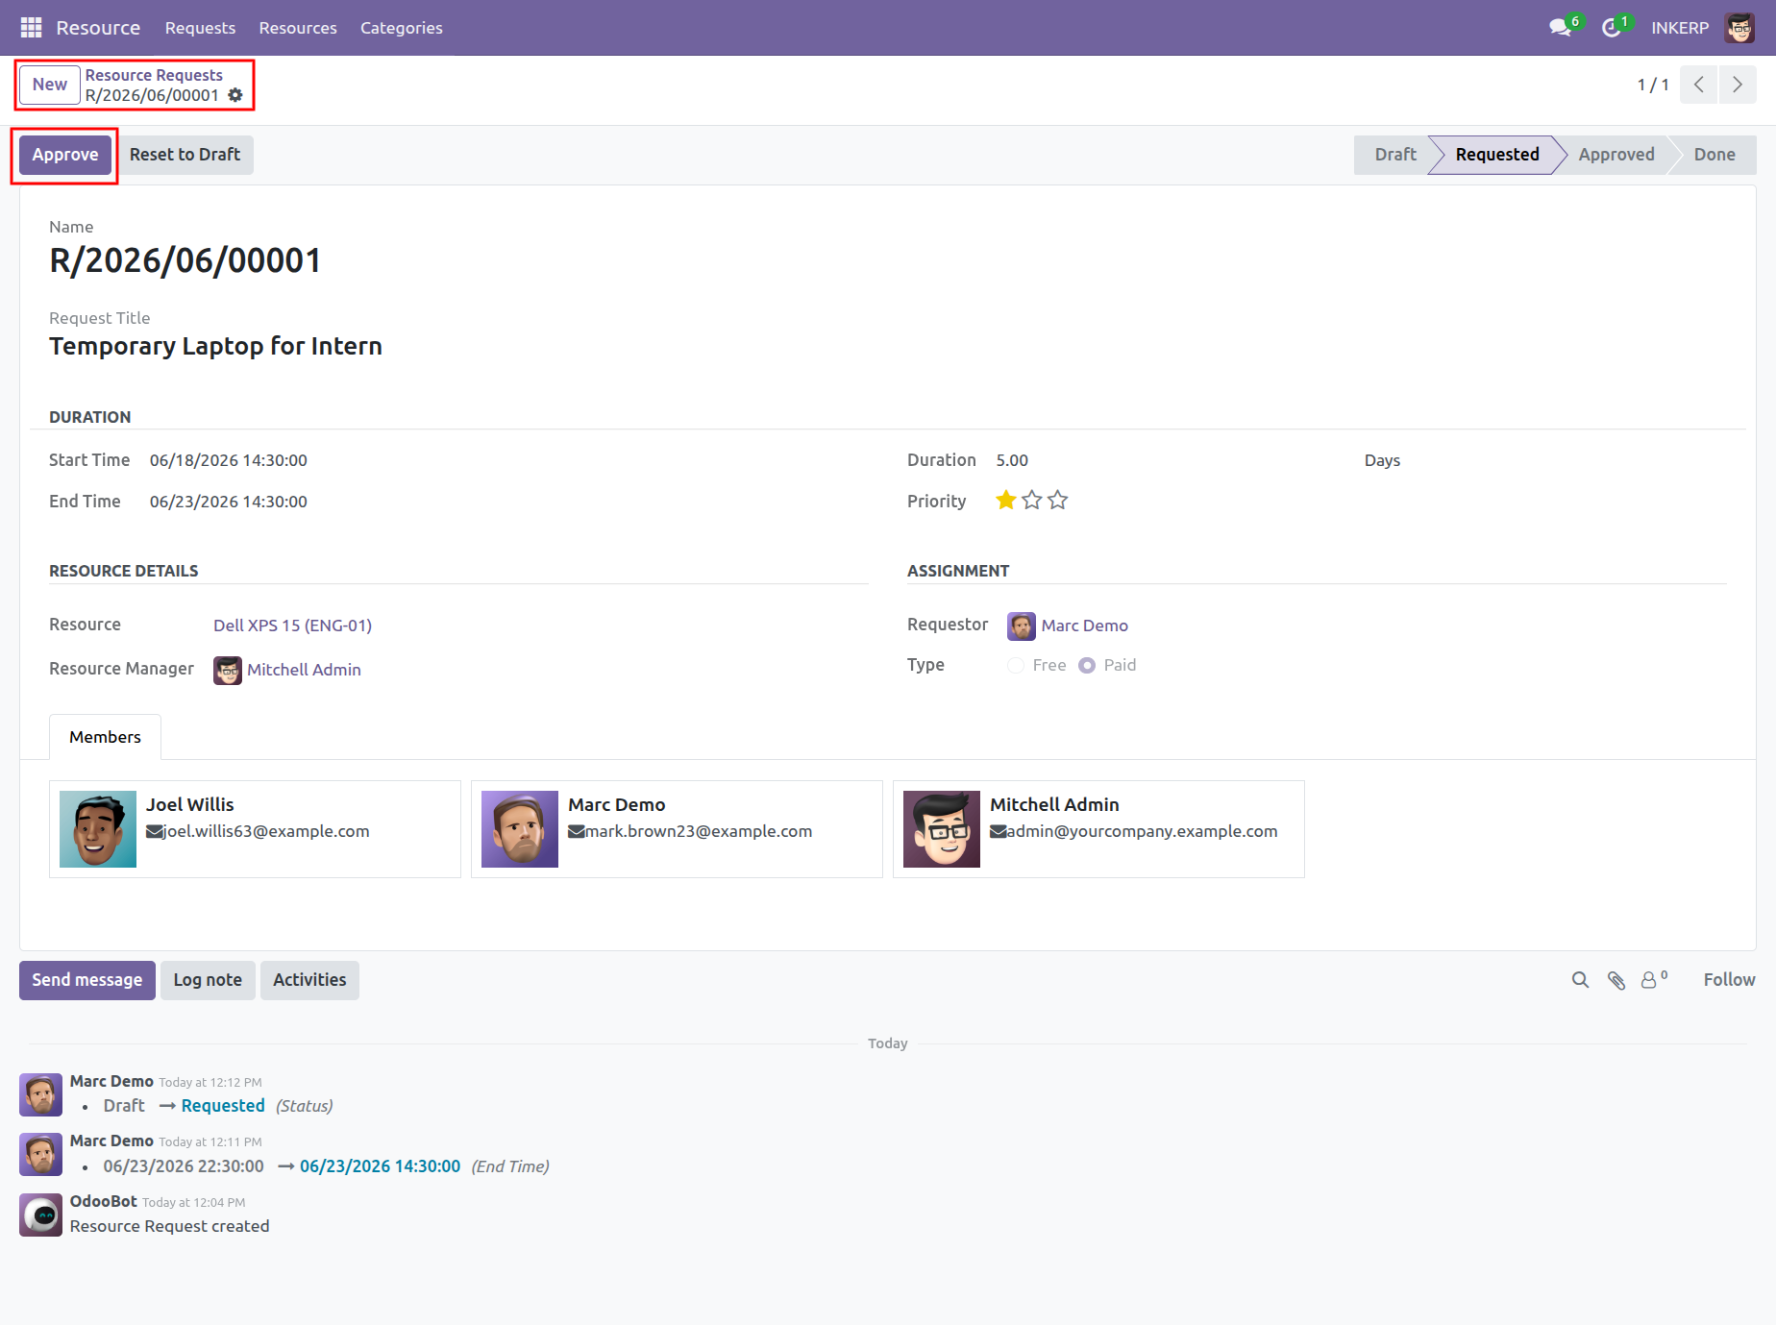Open Mitchell Admin resource manager link
Image resolution: width=1776 pixels, height=1325 pixels.
click(304, 670)
